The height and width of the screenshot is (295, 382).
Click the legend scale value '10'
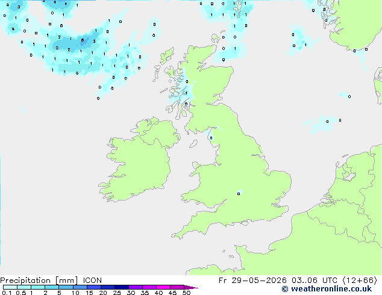coord(75,293)
